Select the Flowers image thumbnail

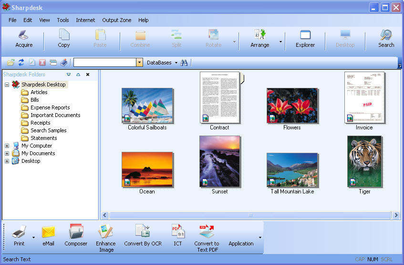coord(292,106)
